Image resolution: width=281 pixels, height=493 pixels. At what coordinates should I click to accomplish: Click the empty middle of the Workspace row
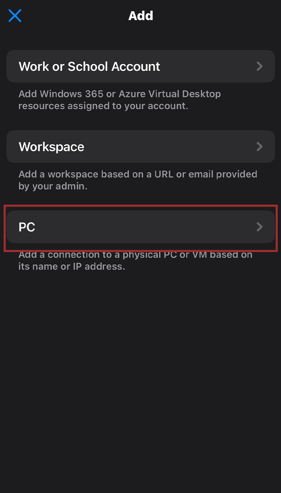coord(165,147)
